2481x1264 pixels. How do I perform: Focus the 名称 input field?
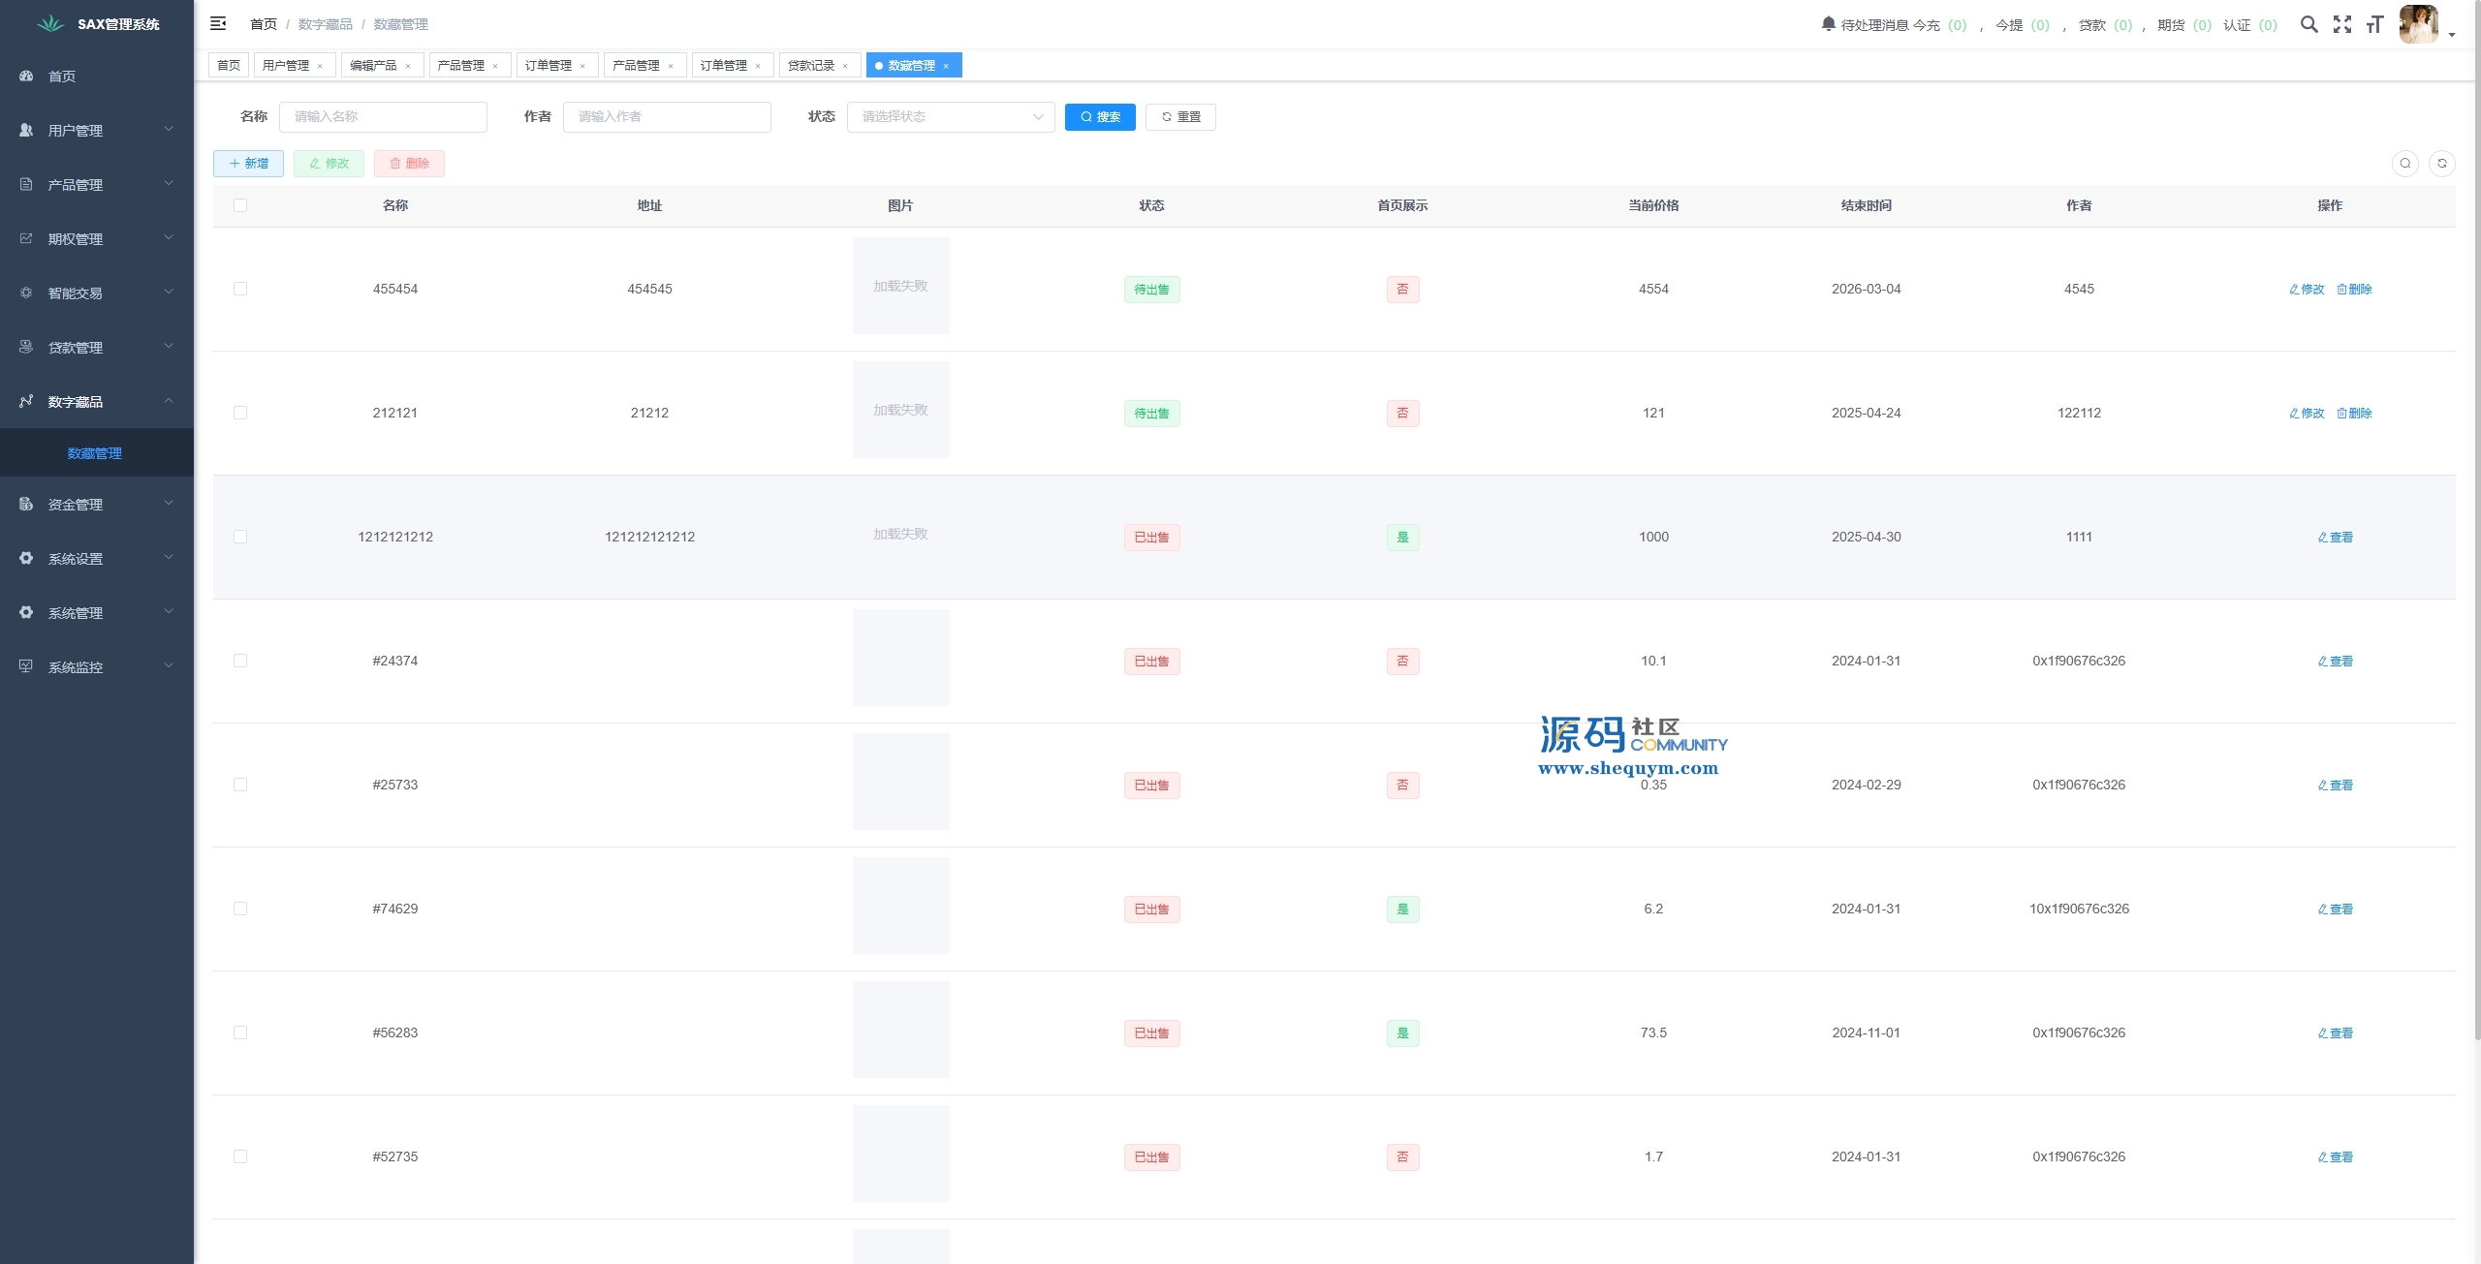[383, 117]
